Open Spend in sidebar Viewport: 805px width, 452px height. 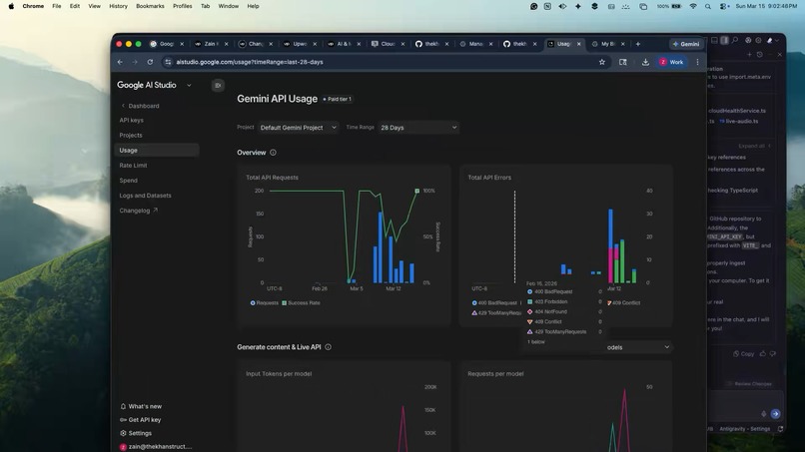pyautogui.click(x=129, y=180)
